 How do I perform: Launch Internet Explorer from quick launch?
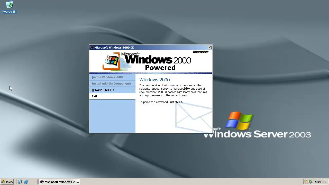(x=26, y=182)
